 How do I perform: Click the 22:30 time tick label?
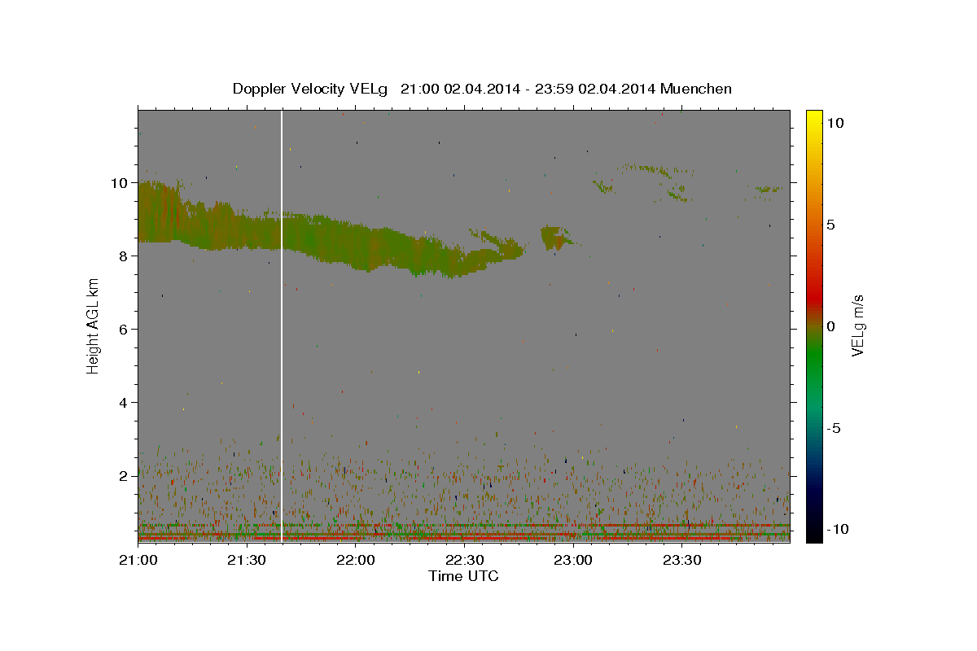point(464,561)
